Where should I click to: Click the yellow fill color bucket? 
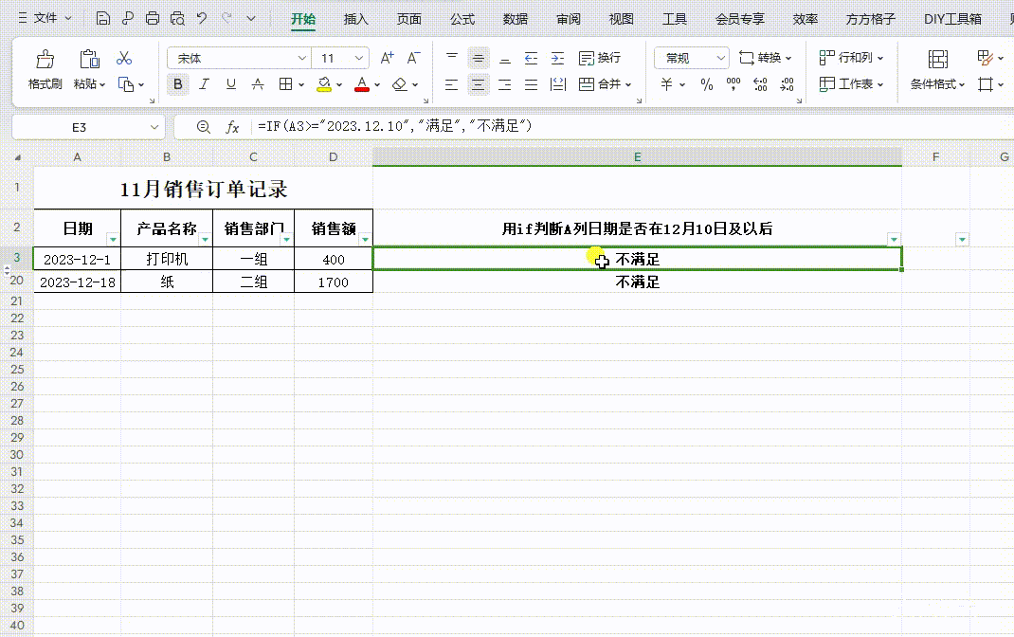coord(324,84)
